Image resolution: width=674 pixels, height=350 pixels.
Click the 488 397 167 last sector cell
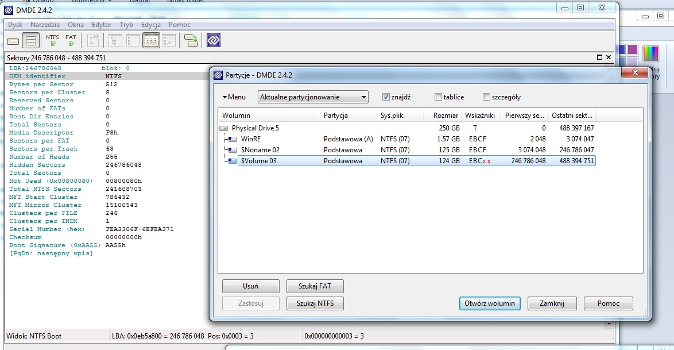[576, 128]
